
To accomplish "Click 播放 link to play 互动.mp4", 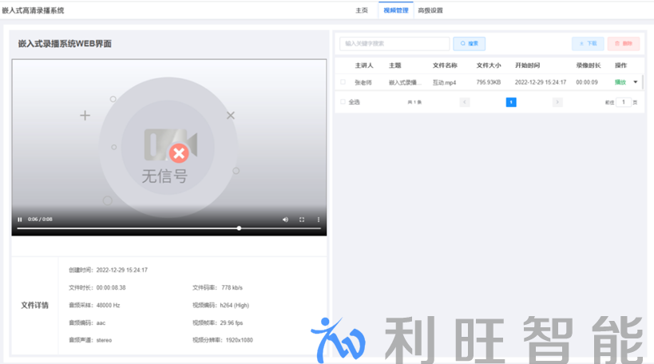I will [x=620, y=82].
